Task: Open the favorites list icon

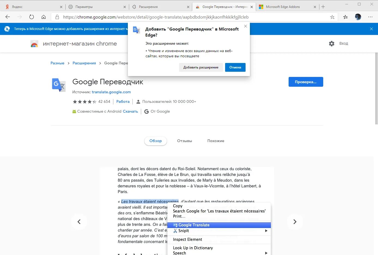Action: click(x=345, y=17)
